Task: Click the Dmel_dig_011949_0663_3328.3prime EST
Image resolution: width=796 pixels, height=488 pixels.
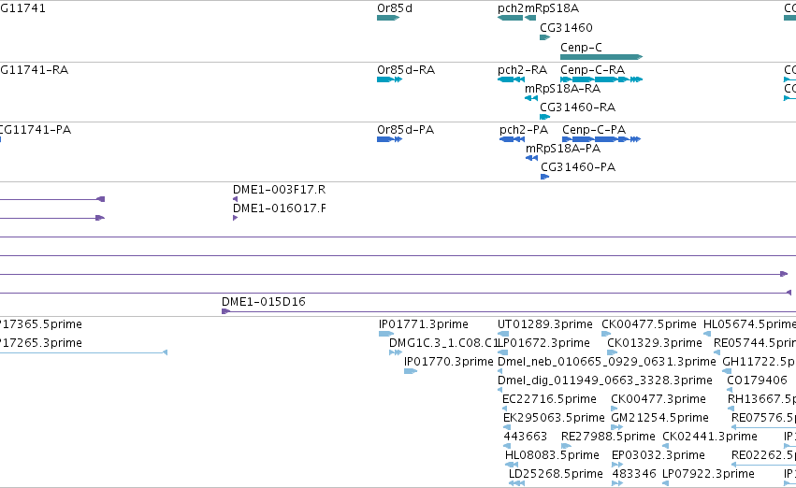Action: coord(500,390)
